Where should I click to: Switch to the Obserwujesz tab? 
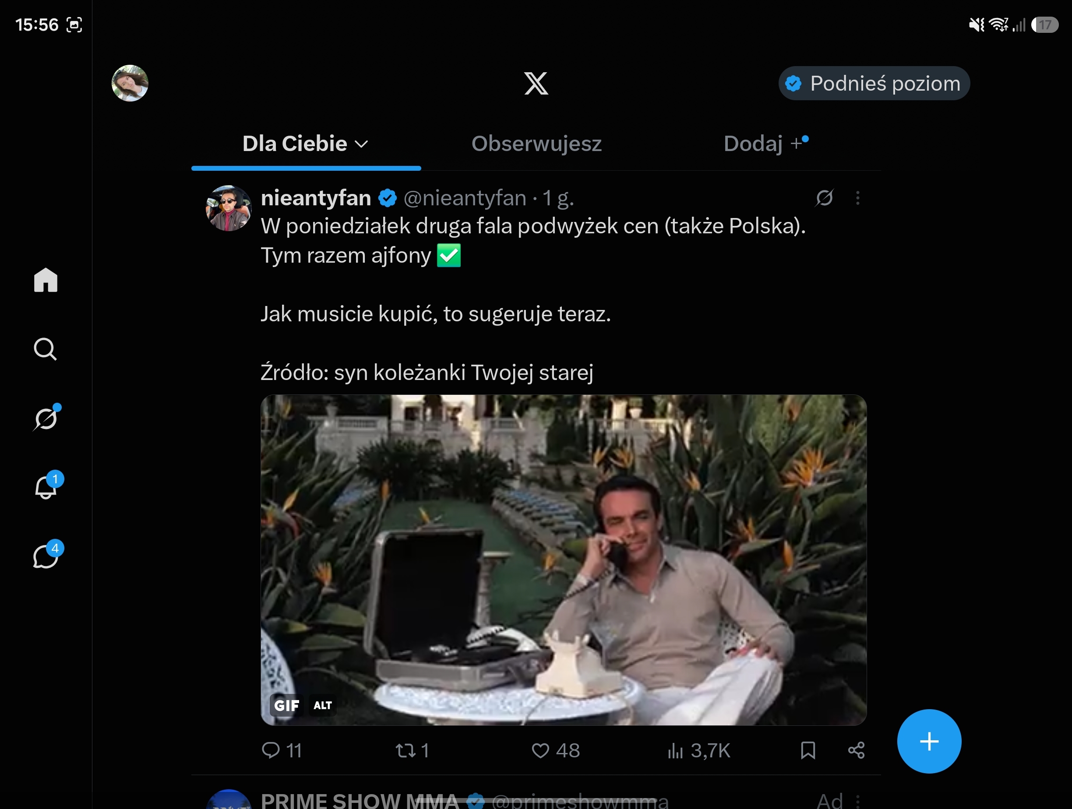536,144
